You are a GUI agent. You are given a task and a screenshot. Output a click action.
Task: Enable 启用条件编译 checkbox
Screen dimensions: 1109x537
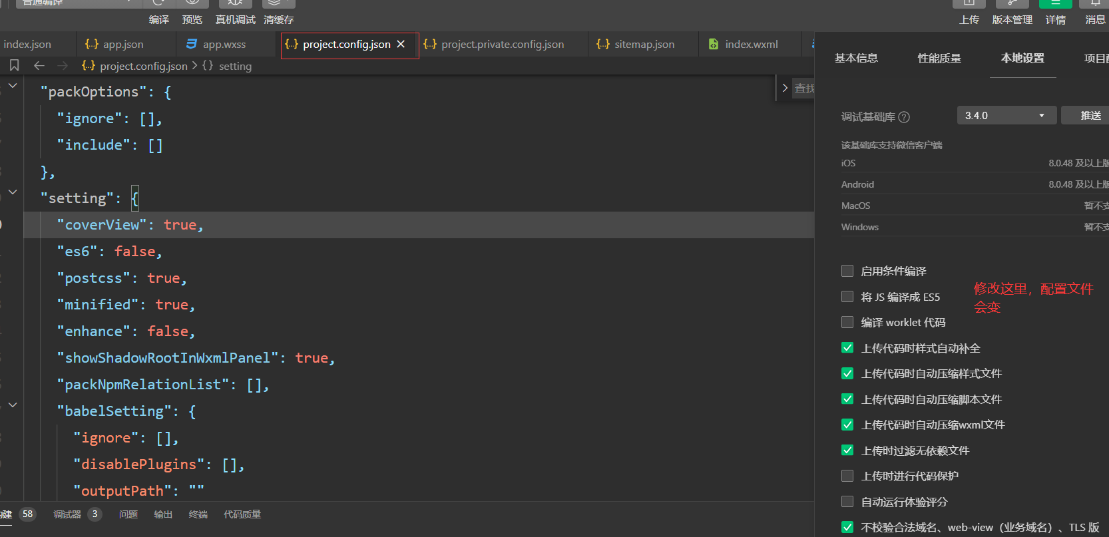pos(847,271)
